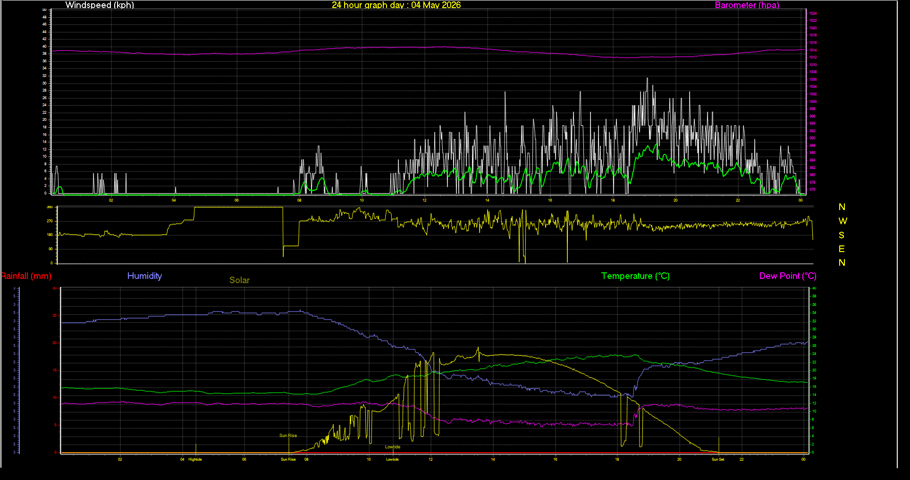This screenshot has height=480, width=910.
Task: Click the 'S' compass direction letter
Action: (842, 235)
